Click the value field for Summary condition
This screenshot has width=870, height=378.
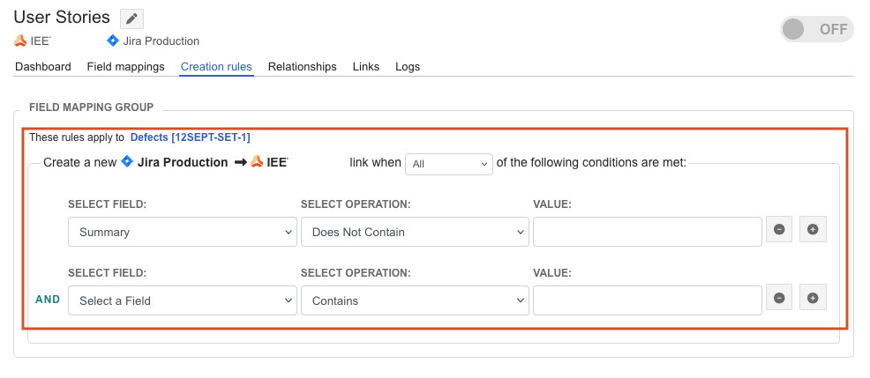coord(648,232)
